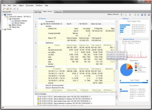Image resolution: width=152 pixels, height=110 pixels.
Task: Collapse the Desktop tree node
Action: (3, 15)
